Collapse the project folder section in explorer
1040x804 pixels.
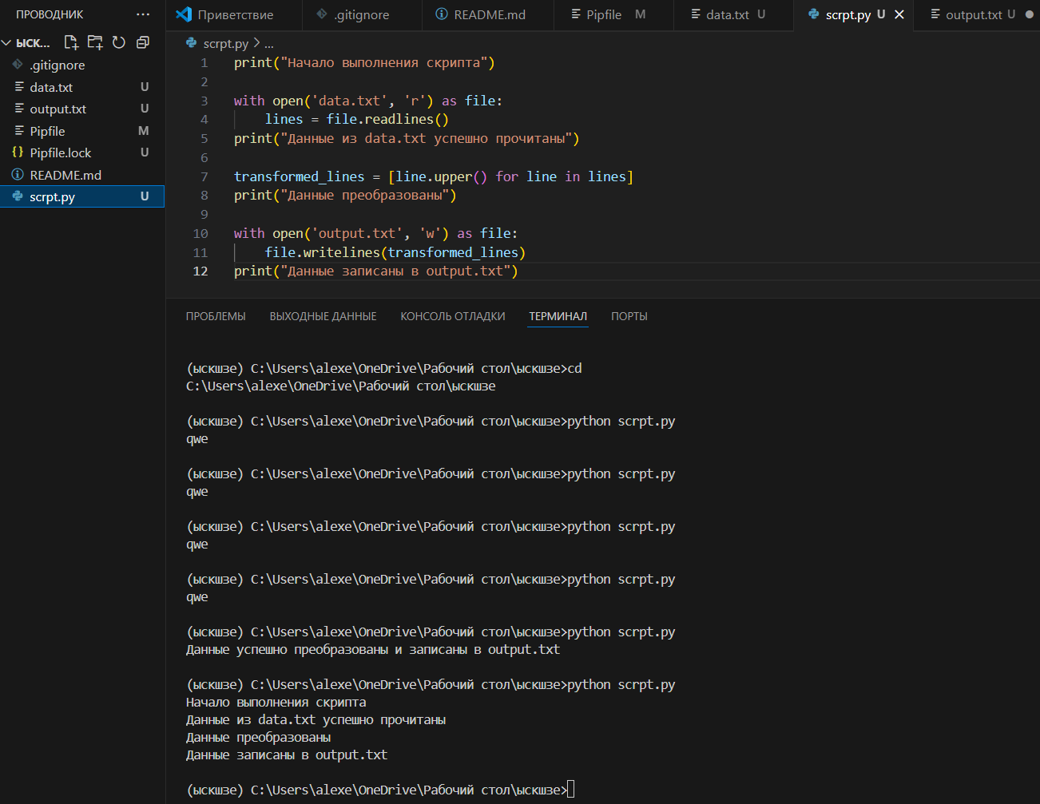click(x=6, y=43)
